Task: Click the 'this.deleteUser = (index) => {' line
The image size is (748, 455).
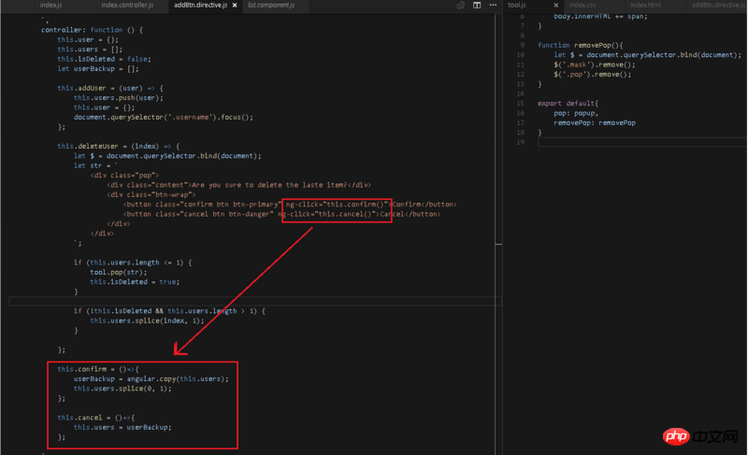Action: click(119, 147)
